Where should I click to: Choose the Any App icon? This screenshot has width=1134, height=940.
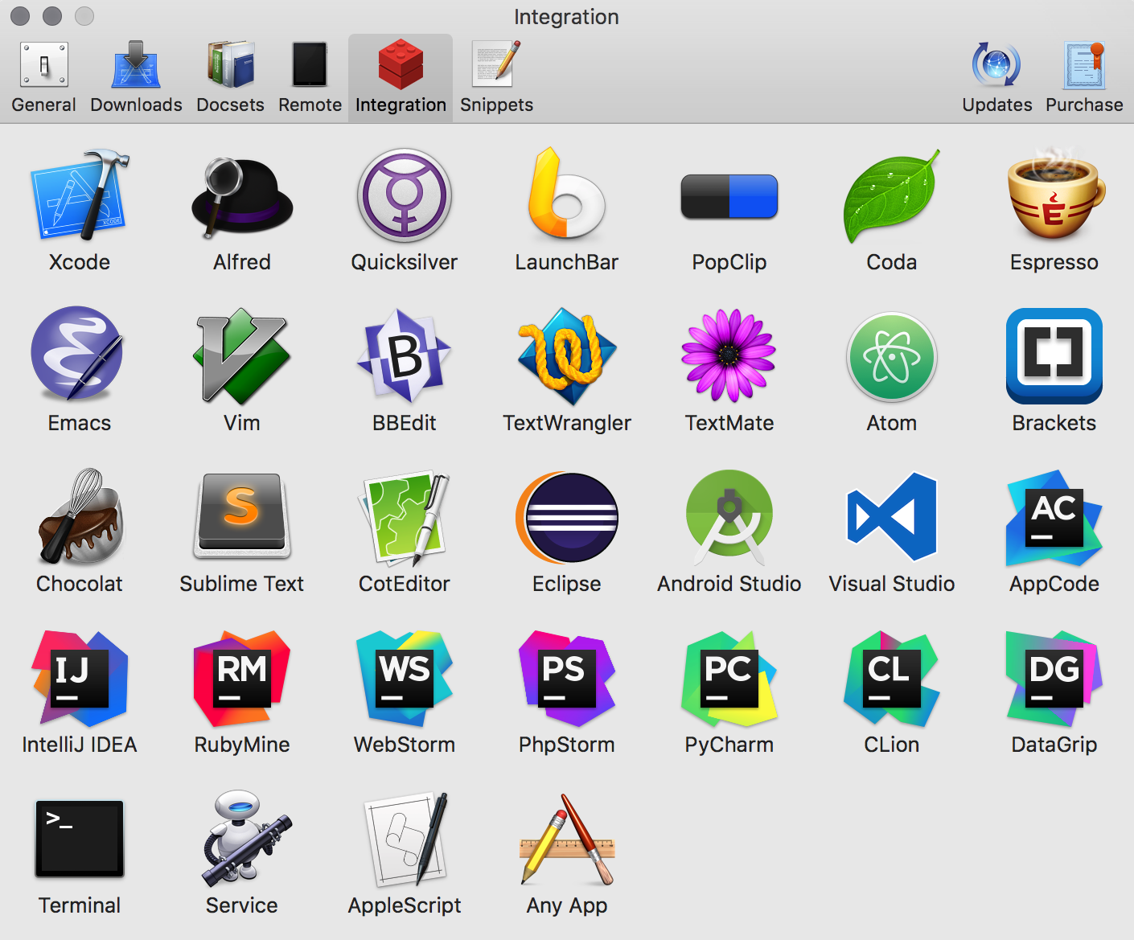[x=567, y=839]
